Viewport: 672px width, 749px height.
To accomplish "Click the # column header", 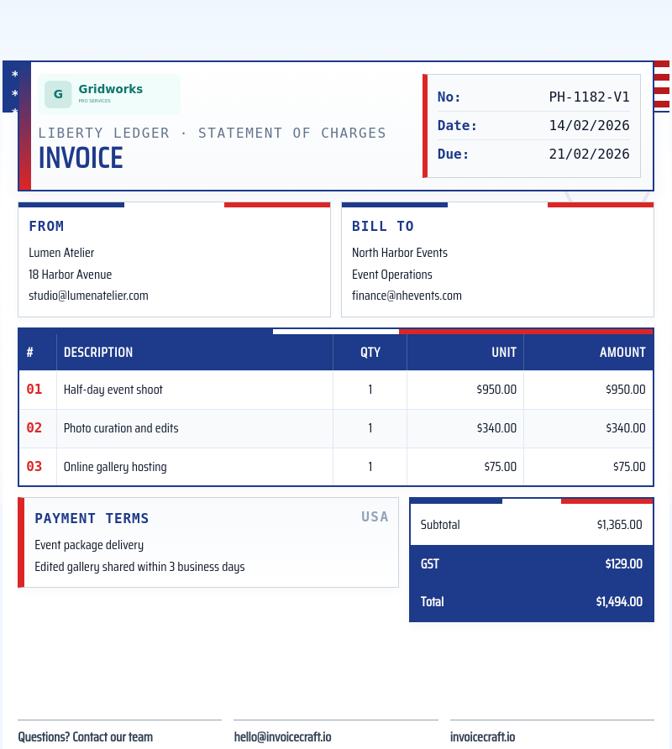I will [30, 353].
